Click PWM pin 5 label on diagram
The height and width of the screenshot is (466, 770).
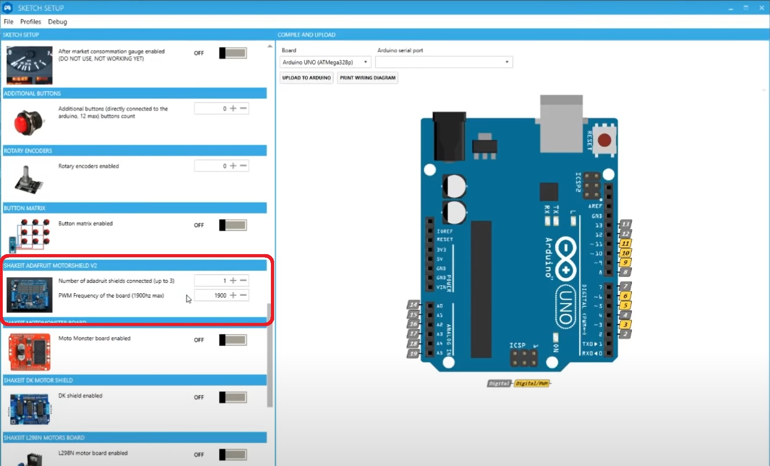point(625,305)
